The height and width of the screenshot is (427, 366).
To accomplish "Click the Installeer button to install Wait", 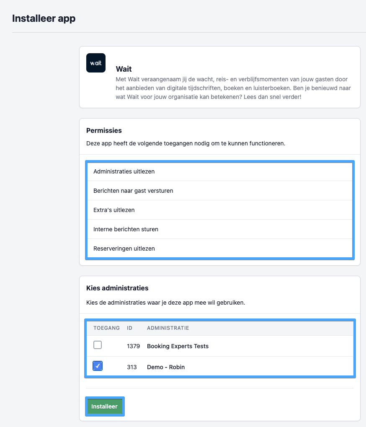I will tap(105, 406).
